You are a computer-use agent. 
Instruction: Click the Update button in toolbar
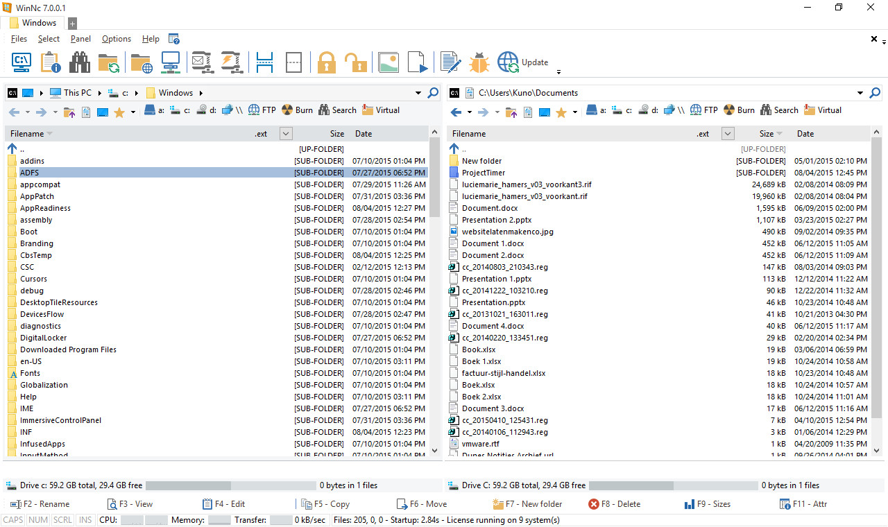point(522,62)
